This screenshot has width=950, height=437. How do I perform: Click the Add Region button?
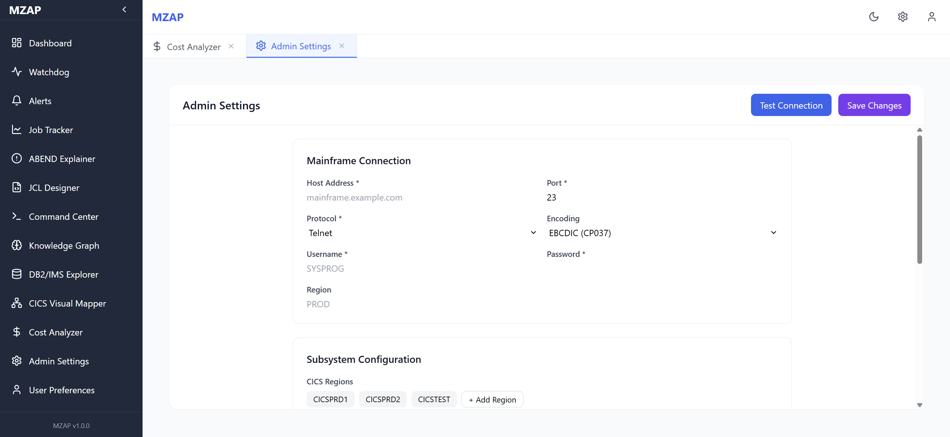coord(492,400)
